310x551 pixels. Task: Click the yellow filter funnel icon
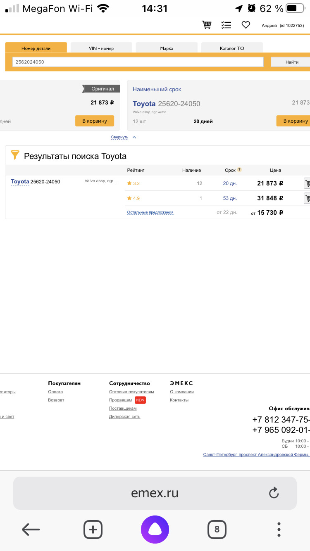(x=15, y=155)
